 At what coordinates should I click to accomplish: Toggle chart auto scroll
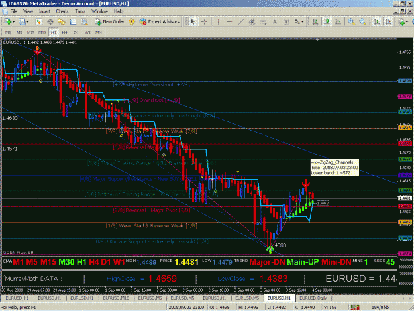tap(377, 22)
